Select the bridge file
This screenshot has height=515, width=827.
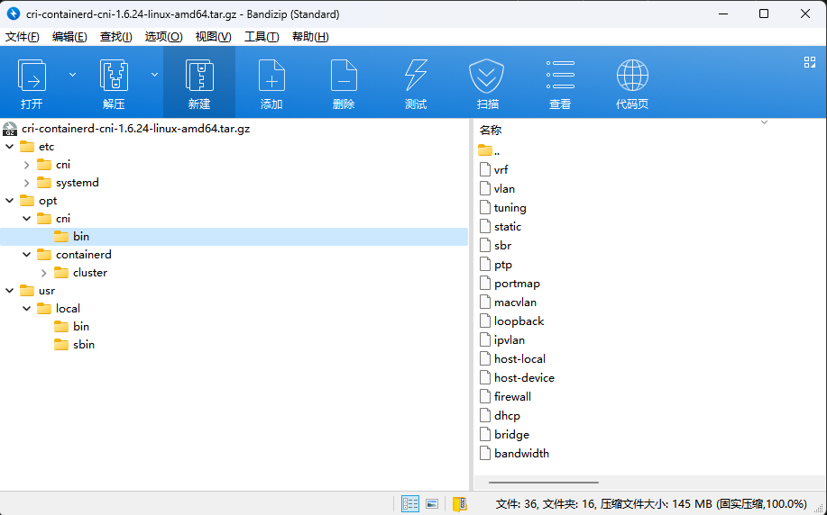pos(505,435)
